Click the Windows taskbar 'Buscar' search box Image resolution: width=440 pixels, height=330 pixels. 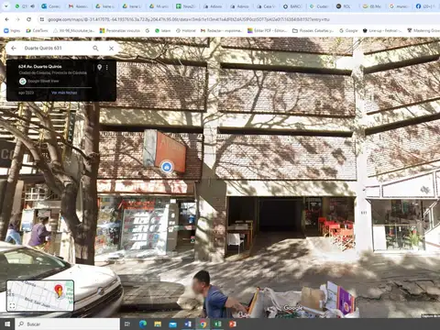67,324
